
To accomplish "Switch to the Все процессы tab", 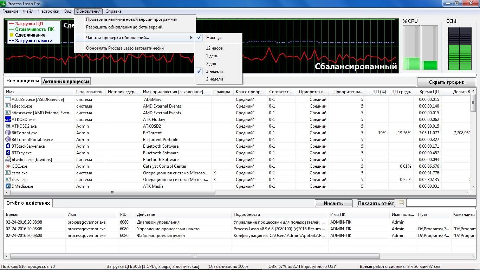I will pyautogui.click(x=23, y=81).
